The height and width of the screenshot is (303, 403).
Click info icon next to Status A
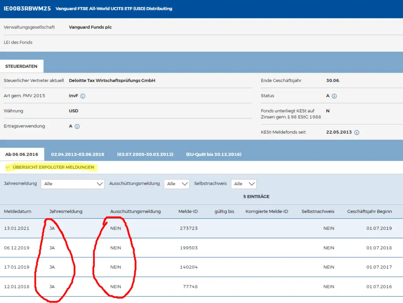(334, 96)
